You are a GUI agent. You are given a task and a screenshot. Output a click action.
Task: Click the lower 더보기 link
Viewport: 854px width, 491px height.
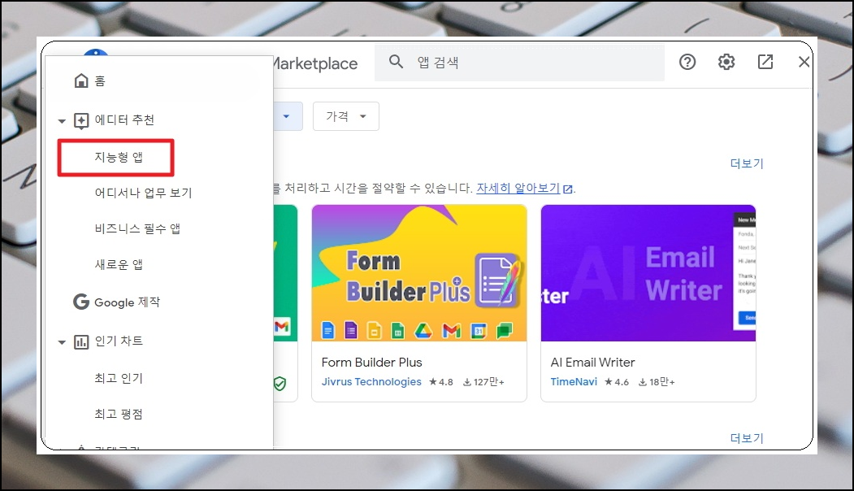(747, 438)
